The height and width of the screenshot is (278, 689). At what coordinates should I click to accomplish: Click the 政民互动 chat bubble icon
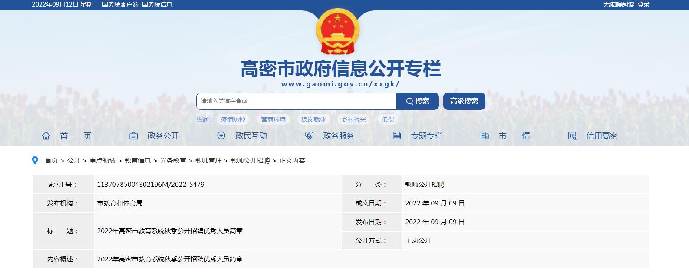[221, 136]
